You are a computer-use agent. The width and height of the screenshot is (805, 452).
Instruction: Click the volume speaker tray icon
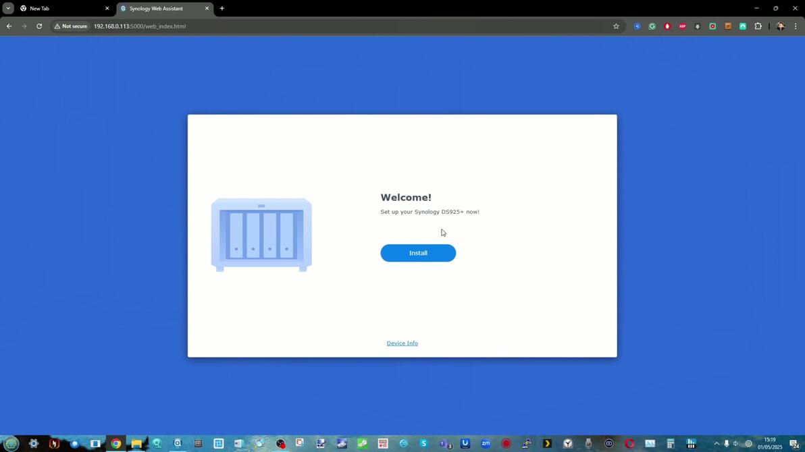736,443
